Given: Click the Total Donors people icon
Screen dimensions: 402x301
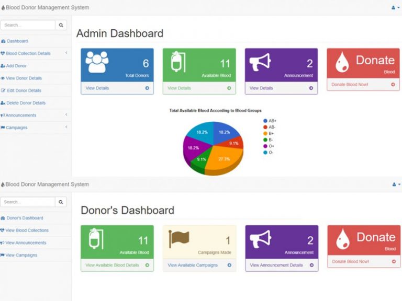Looking at the screenshot, I should tap(97, 62).
